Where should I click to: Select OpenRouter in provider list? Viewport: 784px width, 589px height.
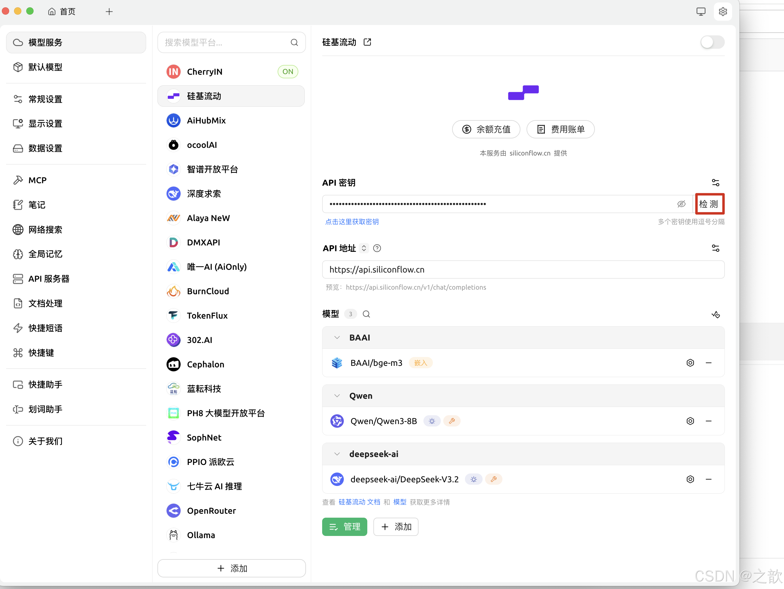point(211,511)
